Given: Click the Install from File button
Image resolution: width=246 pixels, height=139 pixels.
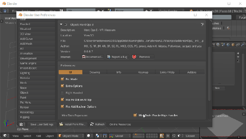Looking at the screenshot, I should point(73,124).
